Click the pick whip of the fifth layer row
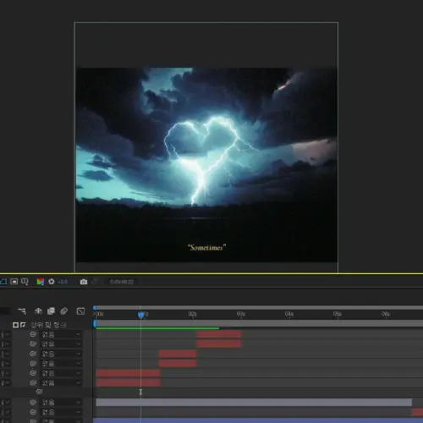This screenshot has width=423, height=423. (33, 373)
